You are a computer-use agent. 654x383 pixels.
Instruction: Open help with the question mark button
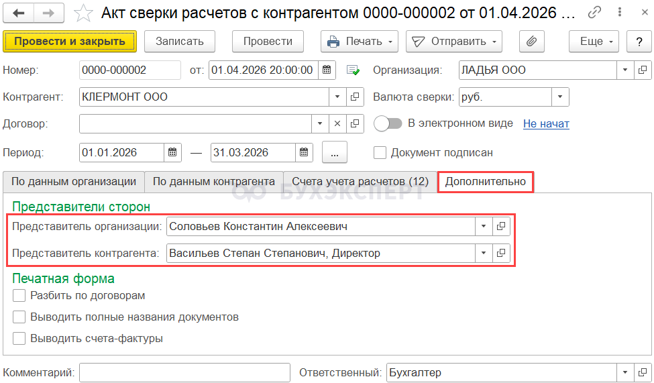(639, 42)
